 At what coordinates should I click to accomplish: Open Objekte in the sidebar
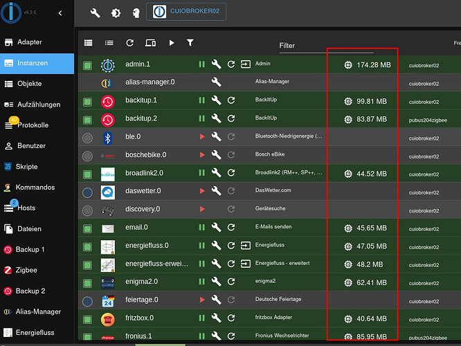tap(37, 84)
